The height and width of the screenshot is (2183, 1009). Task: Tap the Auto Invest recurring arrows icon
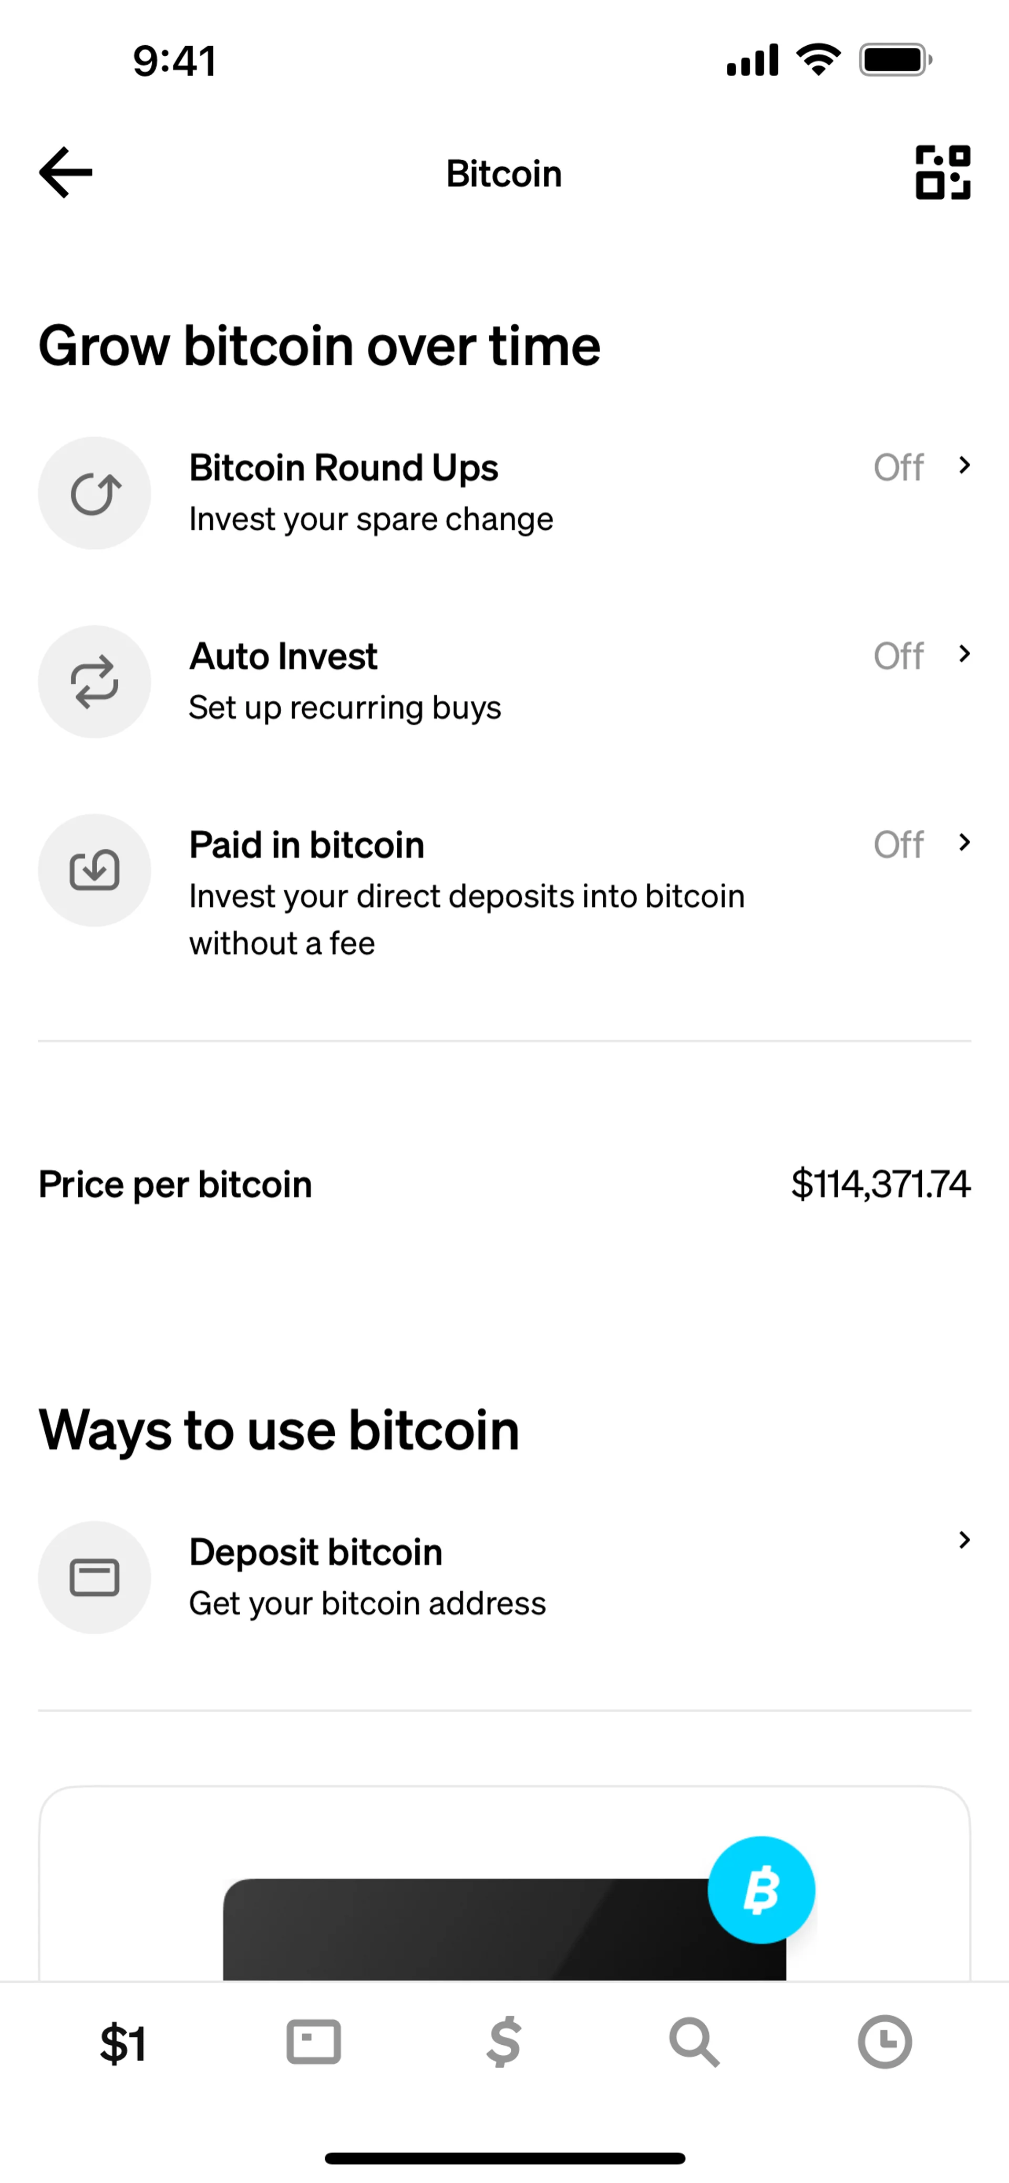coord(95,682)
